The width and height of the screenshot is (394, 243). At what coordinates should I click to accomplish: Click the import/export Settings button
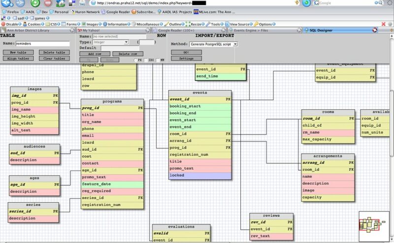click(186, 58)
